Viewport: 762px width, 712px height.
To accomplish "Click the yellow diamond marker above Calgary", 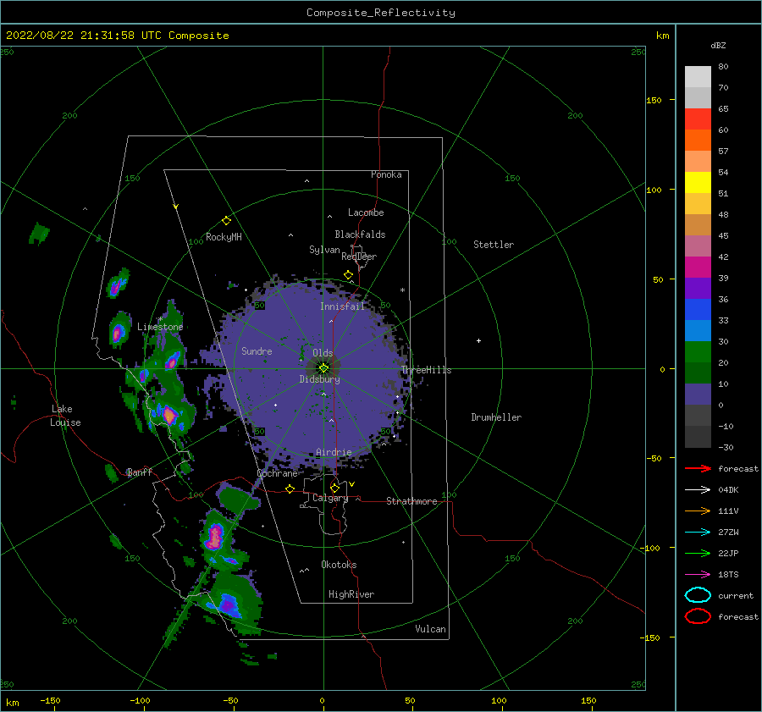I will click(334, 488).
